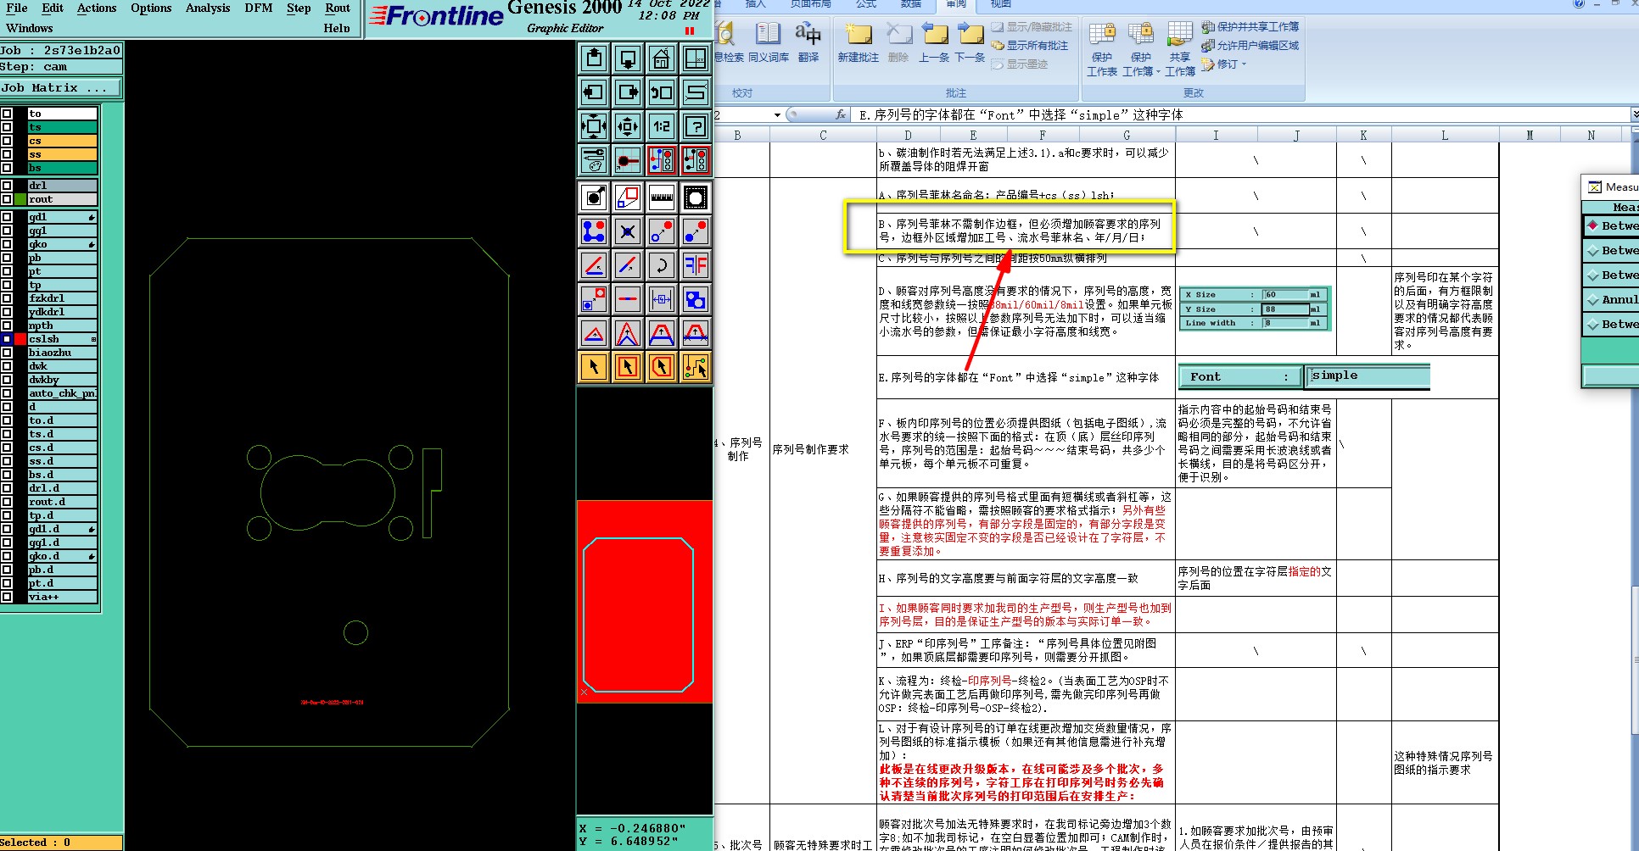This screenshot has height=851, width=1639.
Task: Click Excel formula bar fx icon
Action: pos(841,114)
